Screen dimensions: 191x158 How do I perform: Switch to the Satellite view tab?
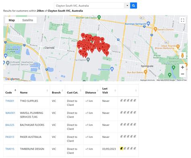click(x=28, y=20)
